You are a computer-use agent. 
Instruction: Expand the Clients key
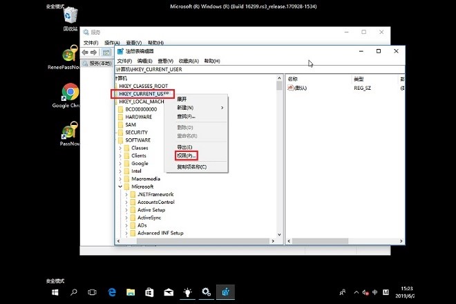click(120, 156)
